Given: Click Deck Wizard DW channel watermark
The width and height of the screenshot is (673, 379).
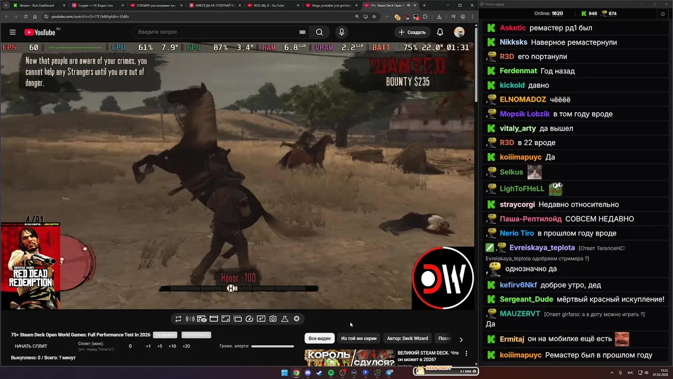Looking at the screenshot, I should 443,277.
